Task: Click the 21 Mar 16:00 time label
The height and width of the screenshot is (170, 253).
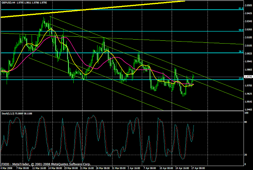Action: pos(87,168)
